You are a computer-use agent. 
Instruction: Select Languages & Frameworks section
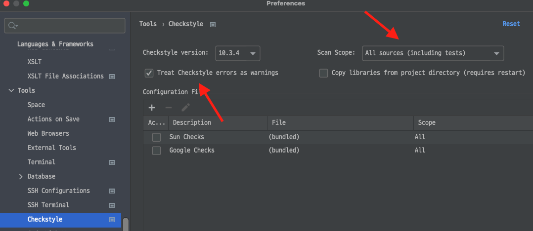click(55, 44)
